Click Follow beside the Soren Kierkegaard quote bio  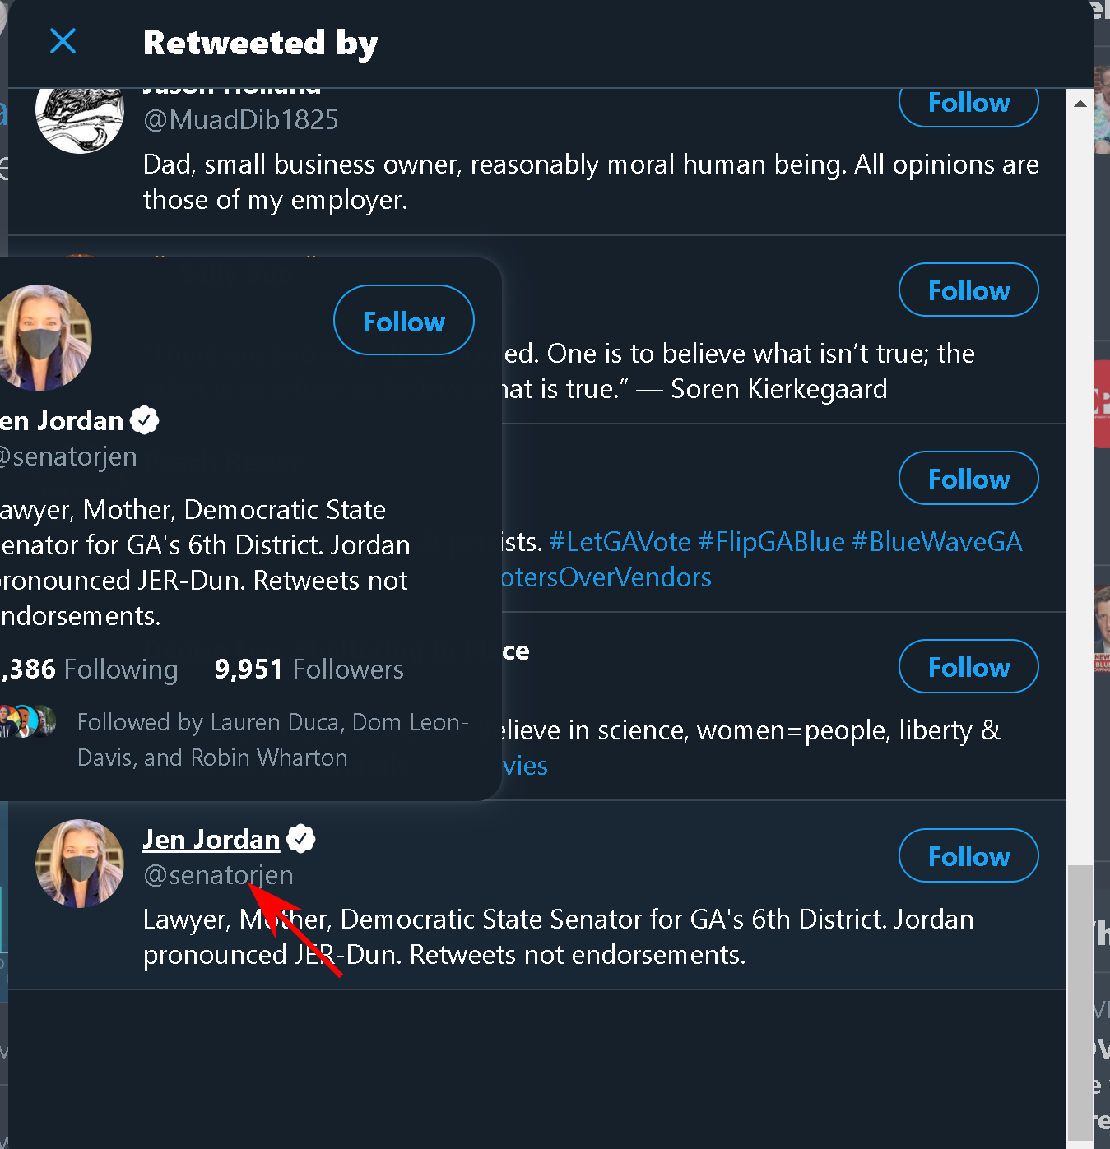pyautogui.click(x=968, y=290)
